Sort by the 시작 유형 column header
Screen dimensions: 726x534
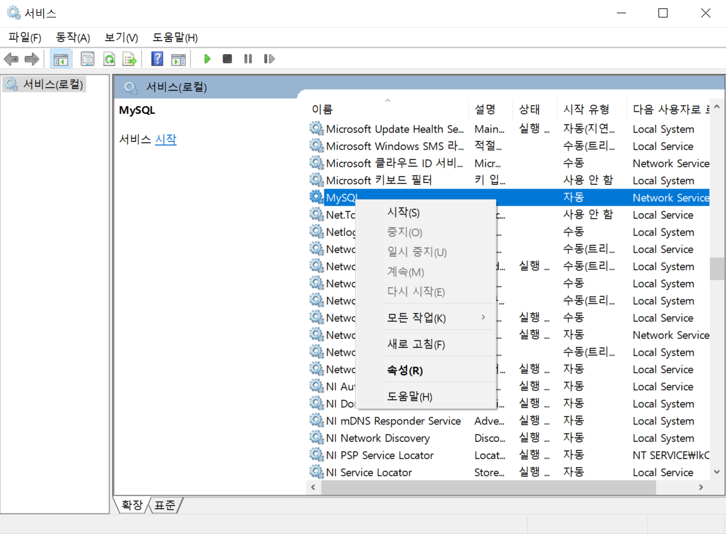pos(592,109)
